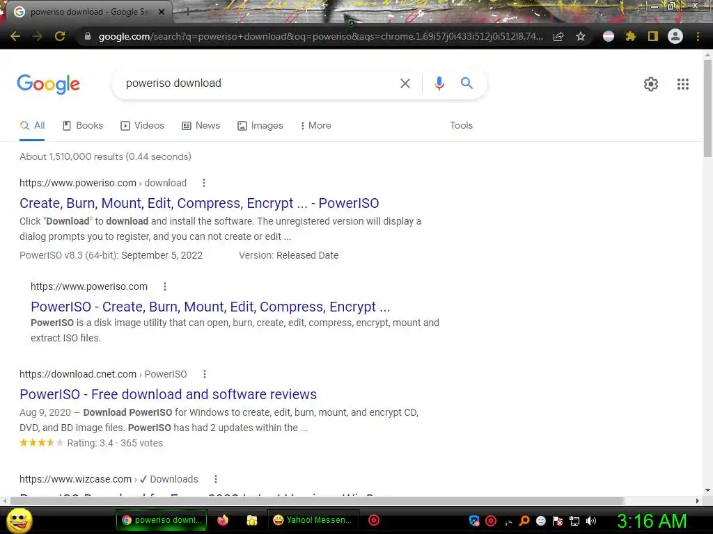Click the scroll right arrow of horizontal scrollbar

tap(698, 501)
